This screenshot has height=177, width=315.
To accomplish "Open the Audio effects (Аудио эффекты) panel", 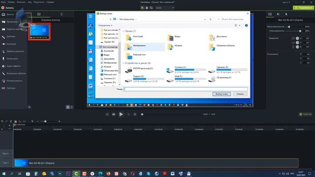I will [12, 66].
